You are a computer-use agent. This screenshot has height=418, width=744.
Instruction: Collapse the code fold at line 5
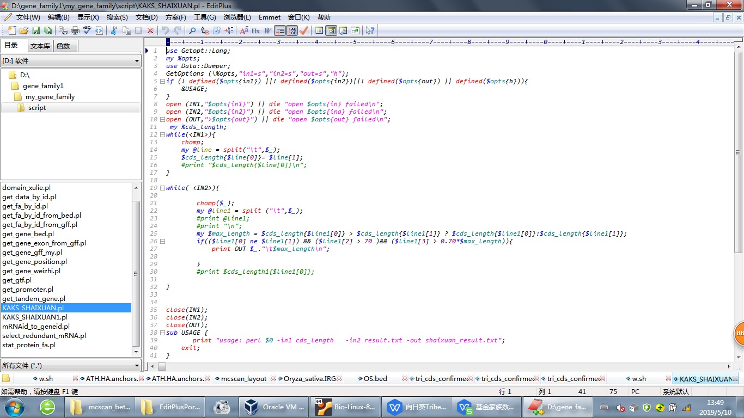[162, 81]
